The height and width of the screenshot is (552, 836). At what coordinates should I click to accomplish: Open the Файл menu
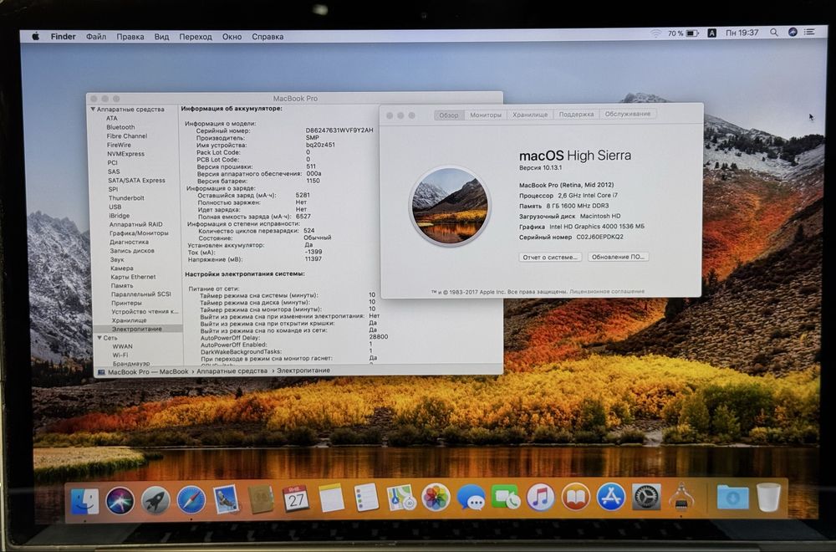[x=96, y=37]
